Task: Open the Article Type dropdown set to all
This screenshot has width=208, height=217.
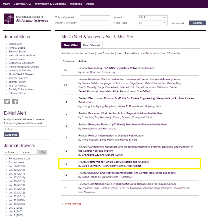Action: click(x=153, y=23)
